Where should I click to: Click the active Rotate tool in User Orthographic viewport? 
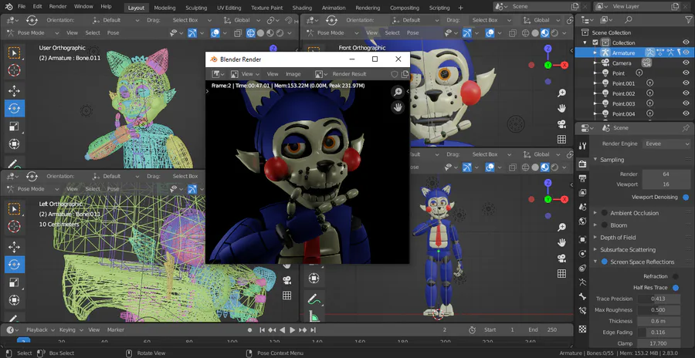(x=15, y=108)
